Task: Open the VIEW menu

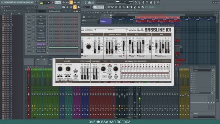Action: [18, 2]
